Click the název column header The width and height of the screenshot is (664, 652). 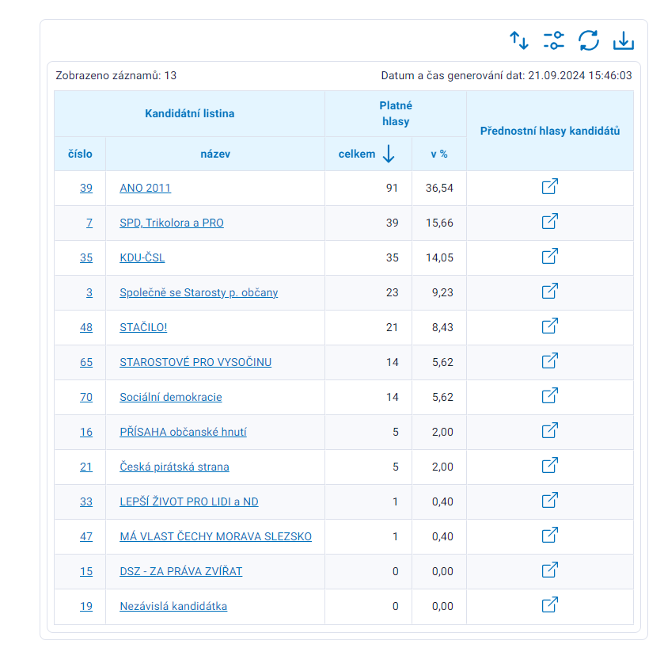215,154
